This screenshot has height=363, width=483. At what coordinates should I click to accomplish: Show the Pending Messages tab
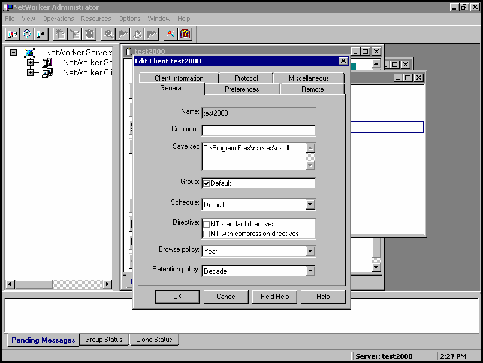point(43,340)
